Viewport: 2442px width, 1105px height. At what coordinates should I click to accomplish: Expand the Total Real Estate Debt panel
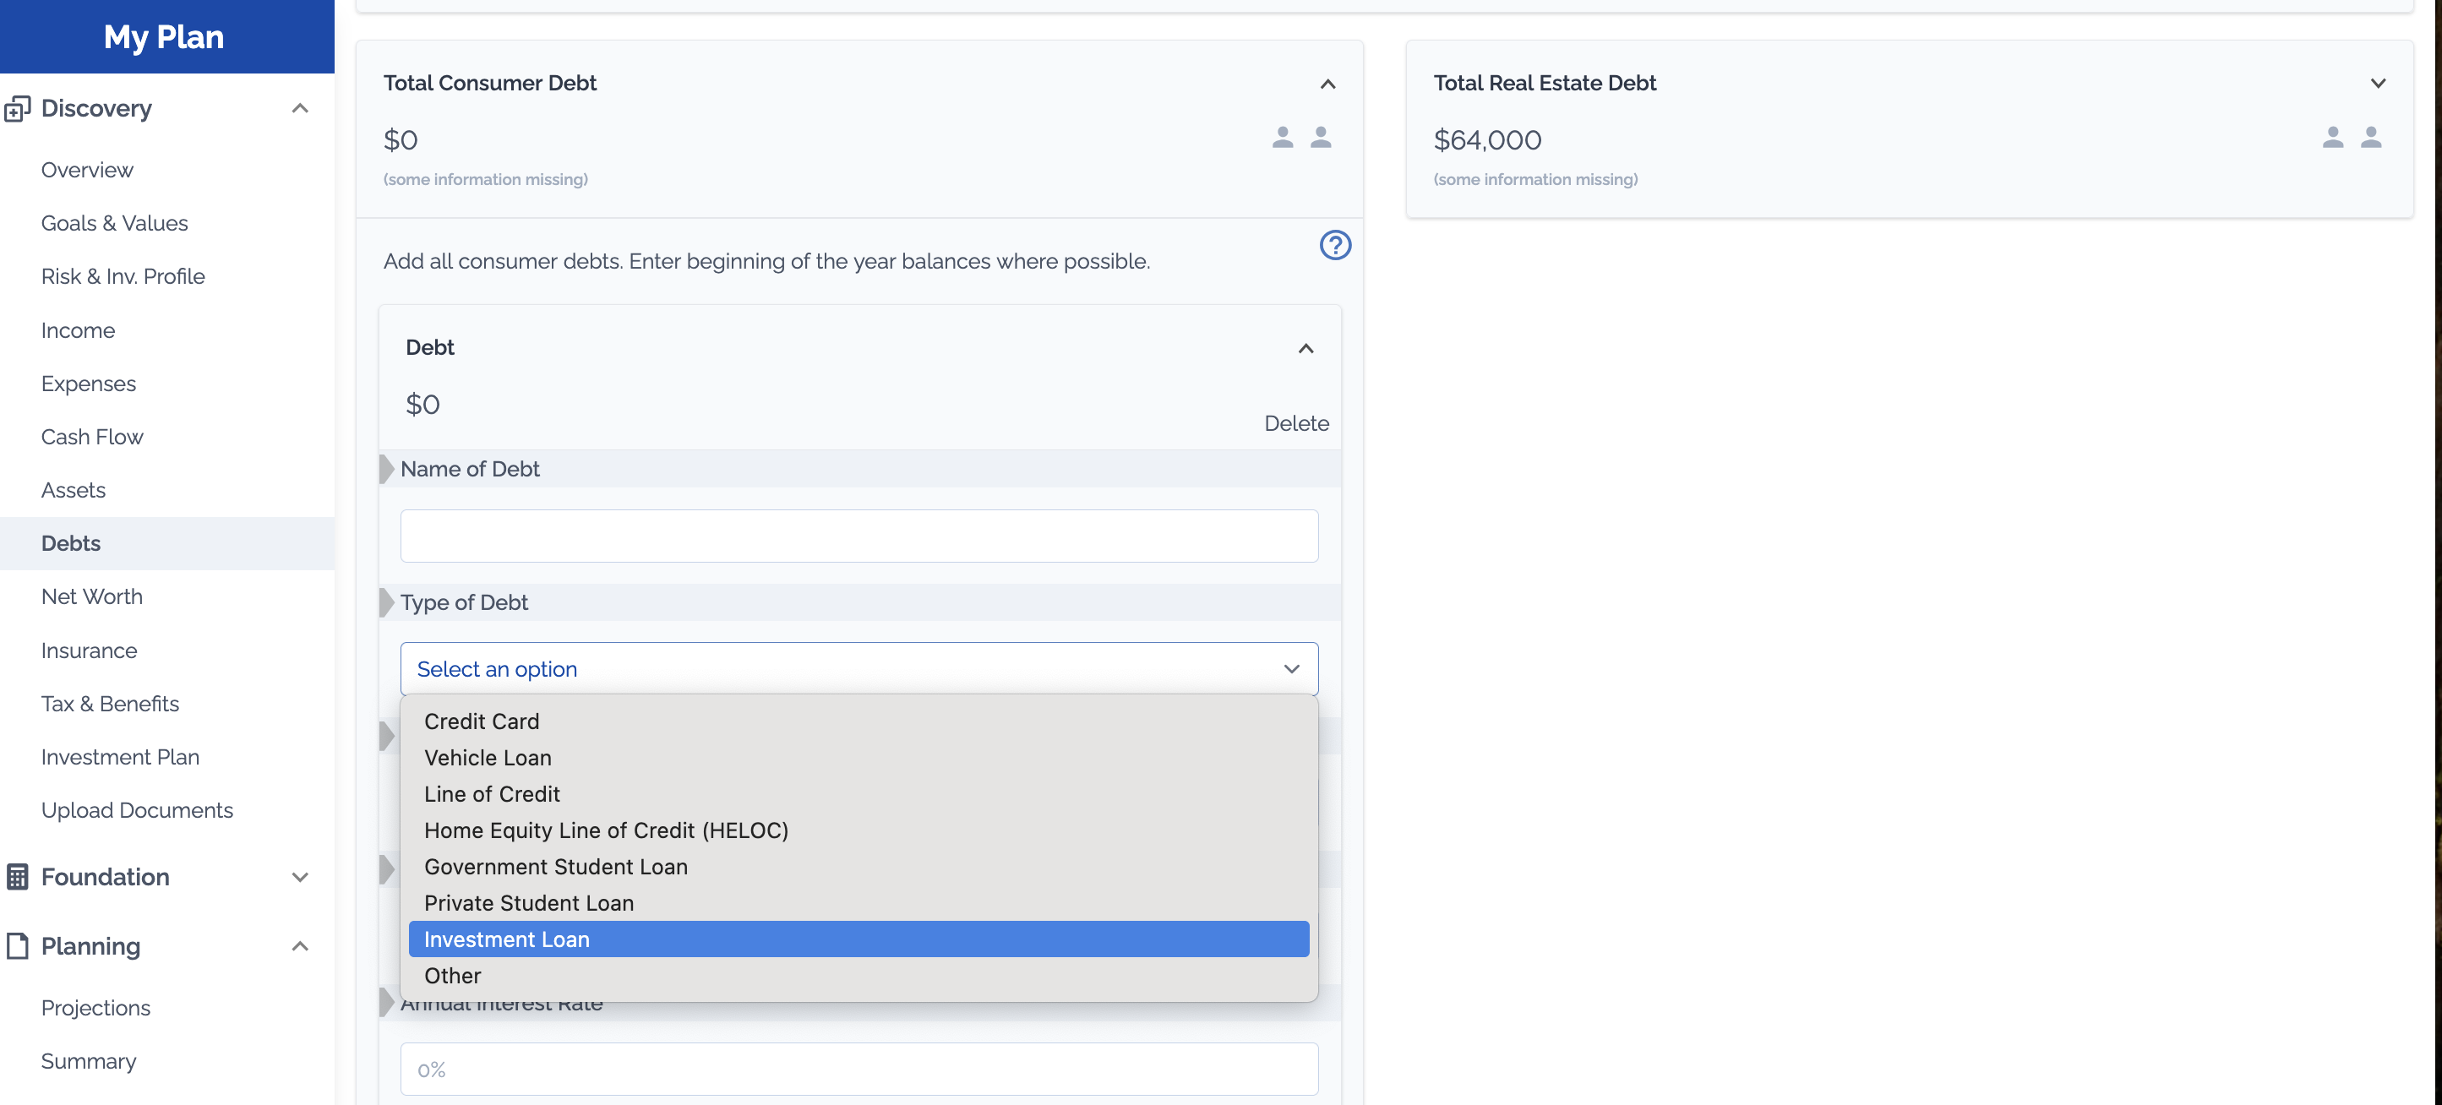(2378, 84)
